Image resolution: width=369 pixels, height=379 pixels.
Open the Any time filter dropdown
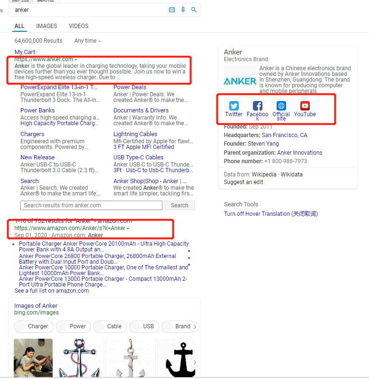click(87, 41)
